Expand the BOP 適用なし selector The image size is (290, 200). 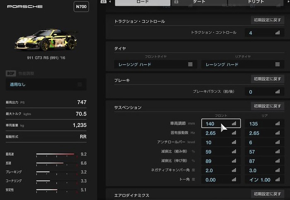click(x=46, y=84)
